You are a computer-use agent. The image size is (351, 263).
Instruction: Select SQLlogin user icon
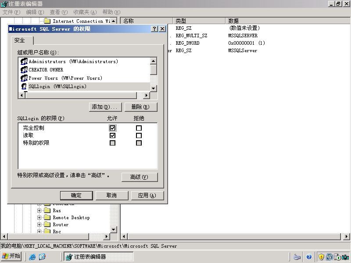pyautogui.click(x=24, y=86)
